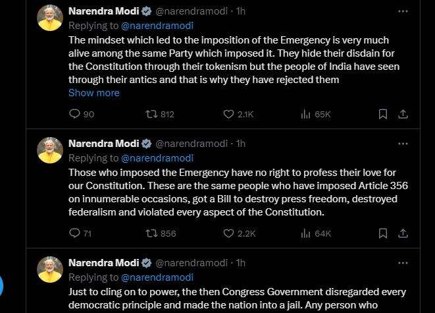This screenshot has height=313, width=435.
Task: Open the Narendra Modi display name on the third tweet
Action: click(104, 262)
